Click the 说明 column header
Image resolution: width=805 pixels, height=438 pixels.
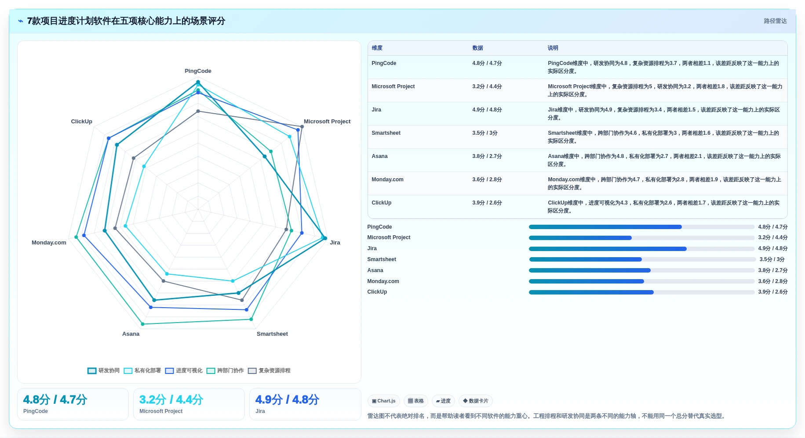click(553, 48)
